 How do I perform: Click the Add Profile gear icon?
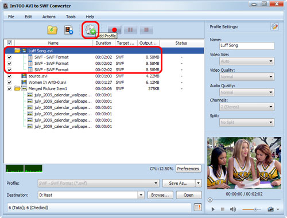click(x=90, y=30)
